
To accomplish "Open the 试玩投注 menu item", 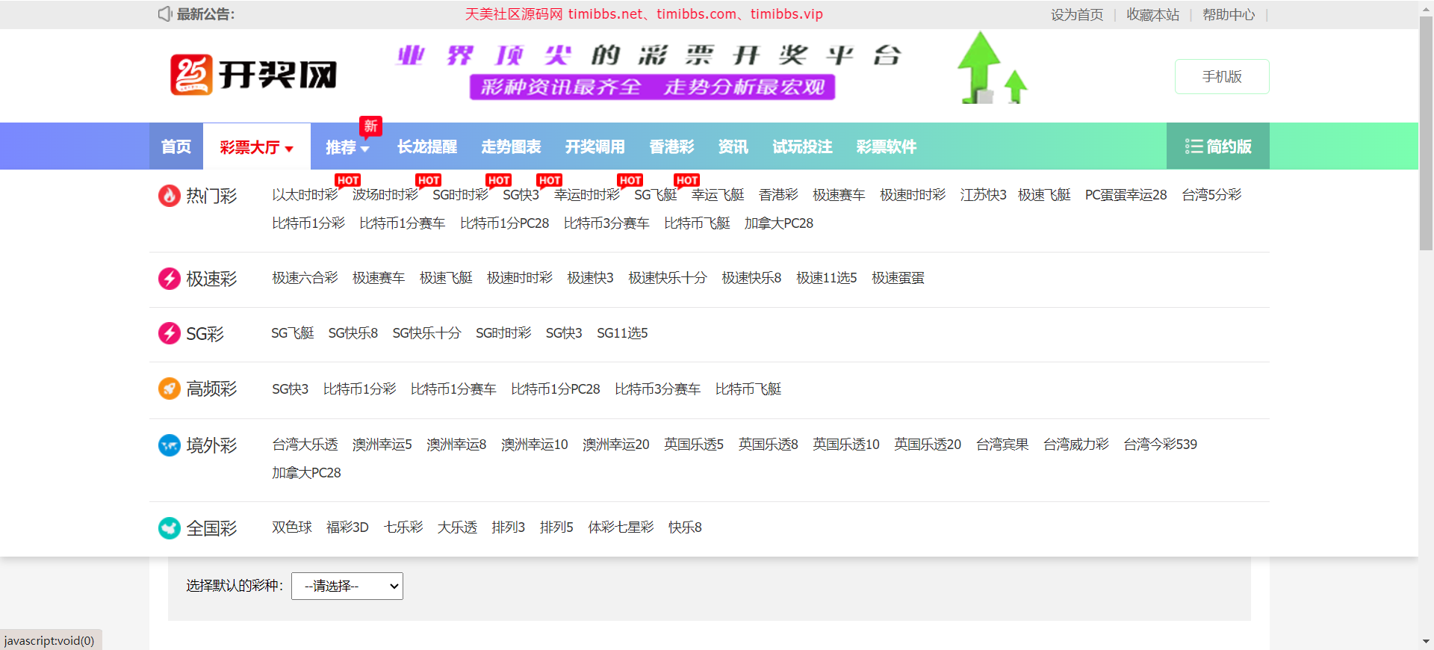I will click(x=802, y=146).
